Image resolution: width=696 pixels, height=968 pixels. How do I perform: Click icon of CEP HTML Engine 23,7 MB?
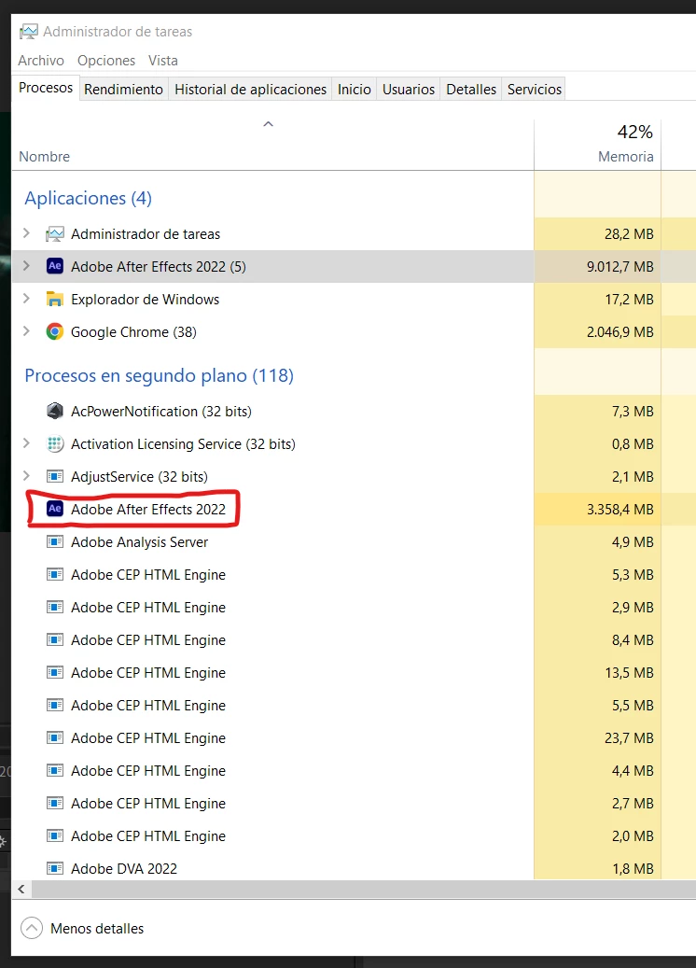(x=55, y=737)
